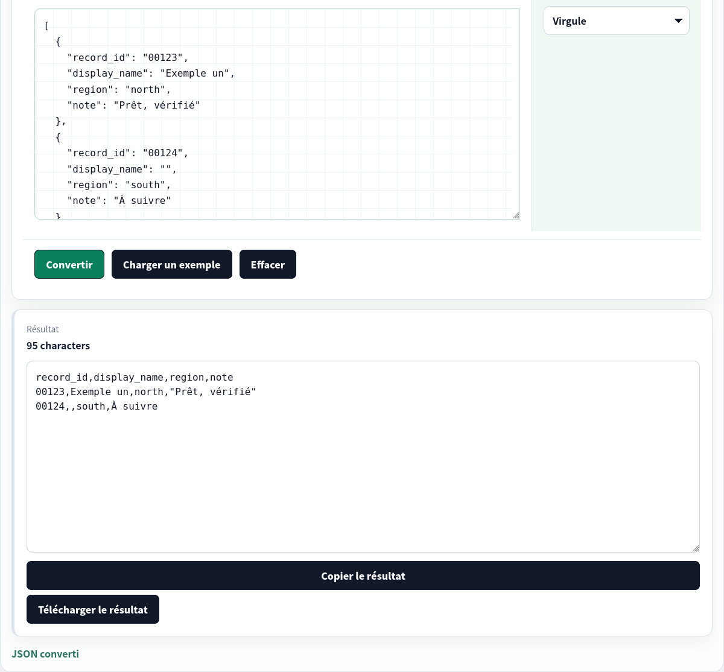Click the empty "display_name": "" line
Image resolution: width=724 pixels, height=672 pixels.
(122, 170)
